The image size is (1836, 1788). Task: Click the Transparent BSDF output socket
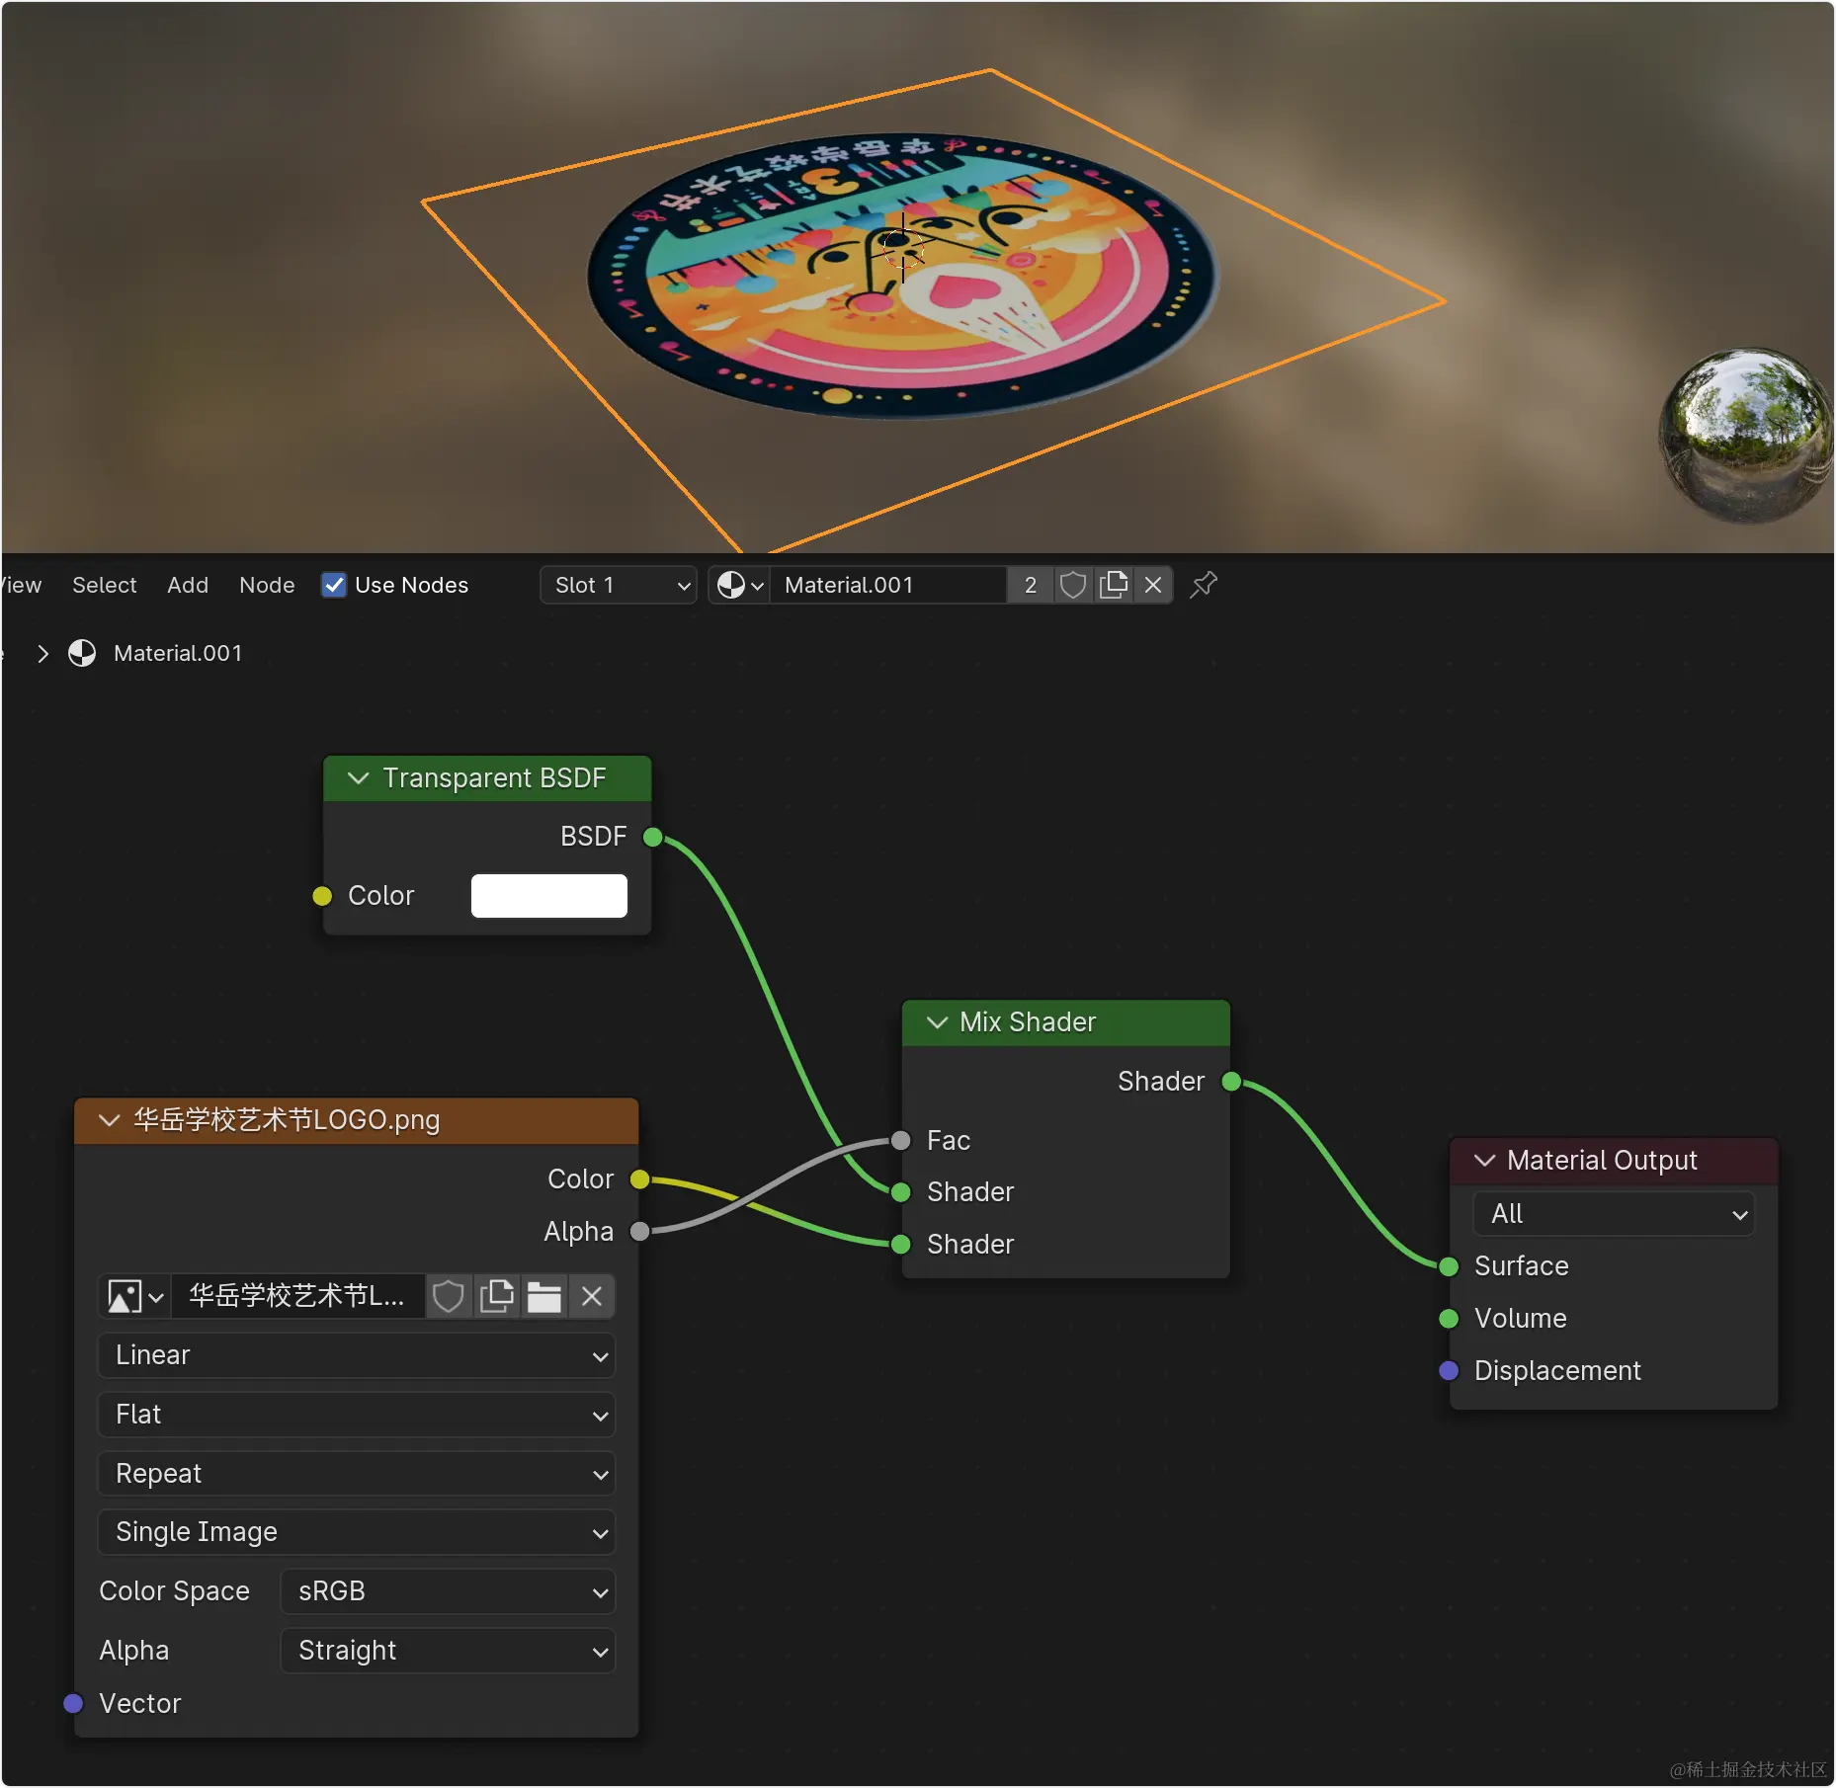(652, 837)
